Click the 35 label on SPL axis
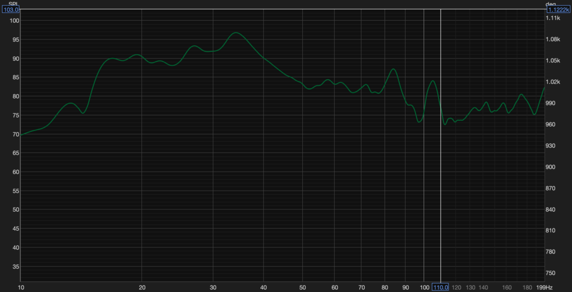572x292 pixels. pyautogui.click(x=15, y=266)
